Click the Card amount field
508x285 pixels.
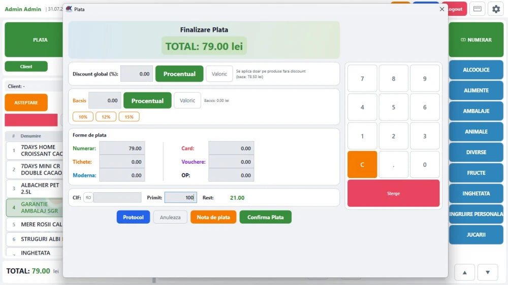click(231, 148)
